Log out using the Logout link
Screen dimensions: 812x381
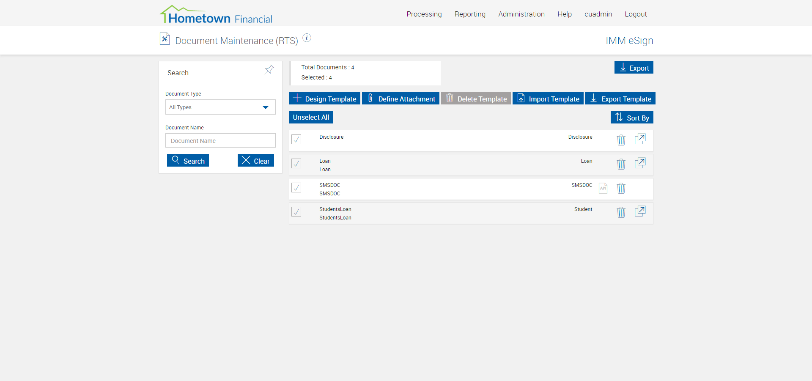coord(636,14)
